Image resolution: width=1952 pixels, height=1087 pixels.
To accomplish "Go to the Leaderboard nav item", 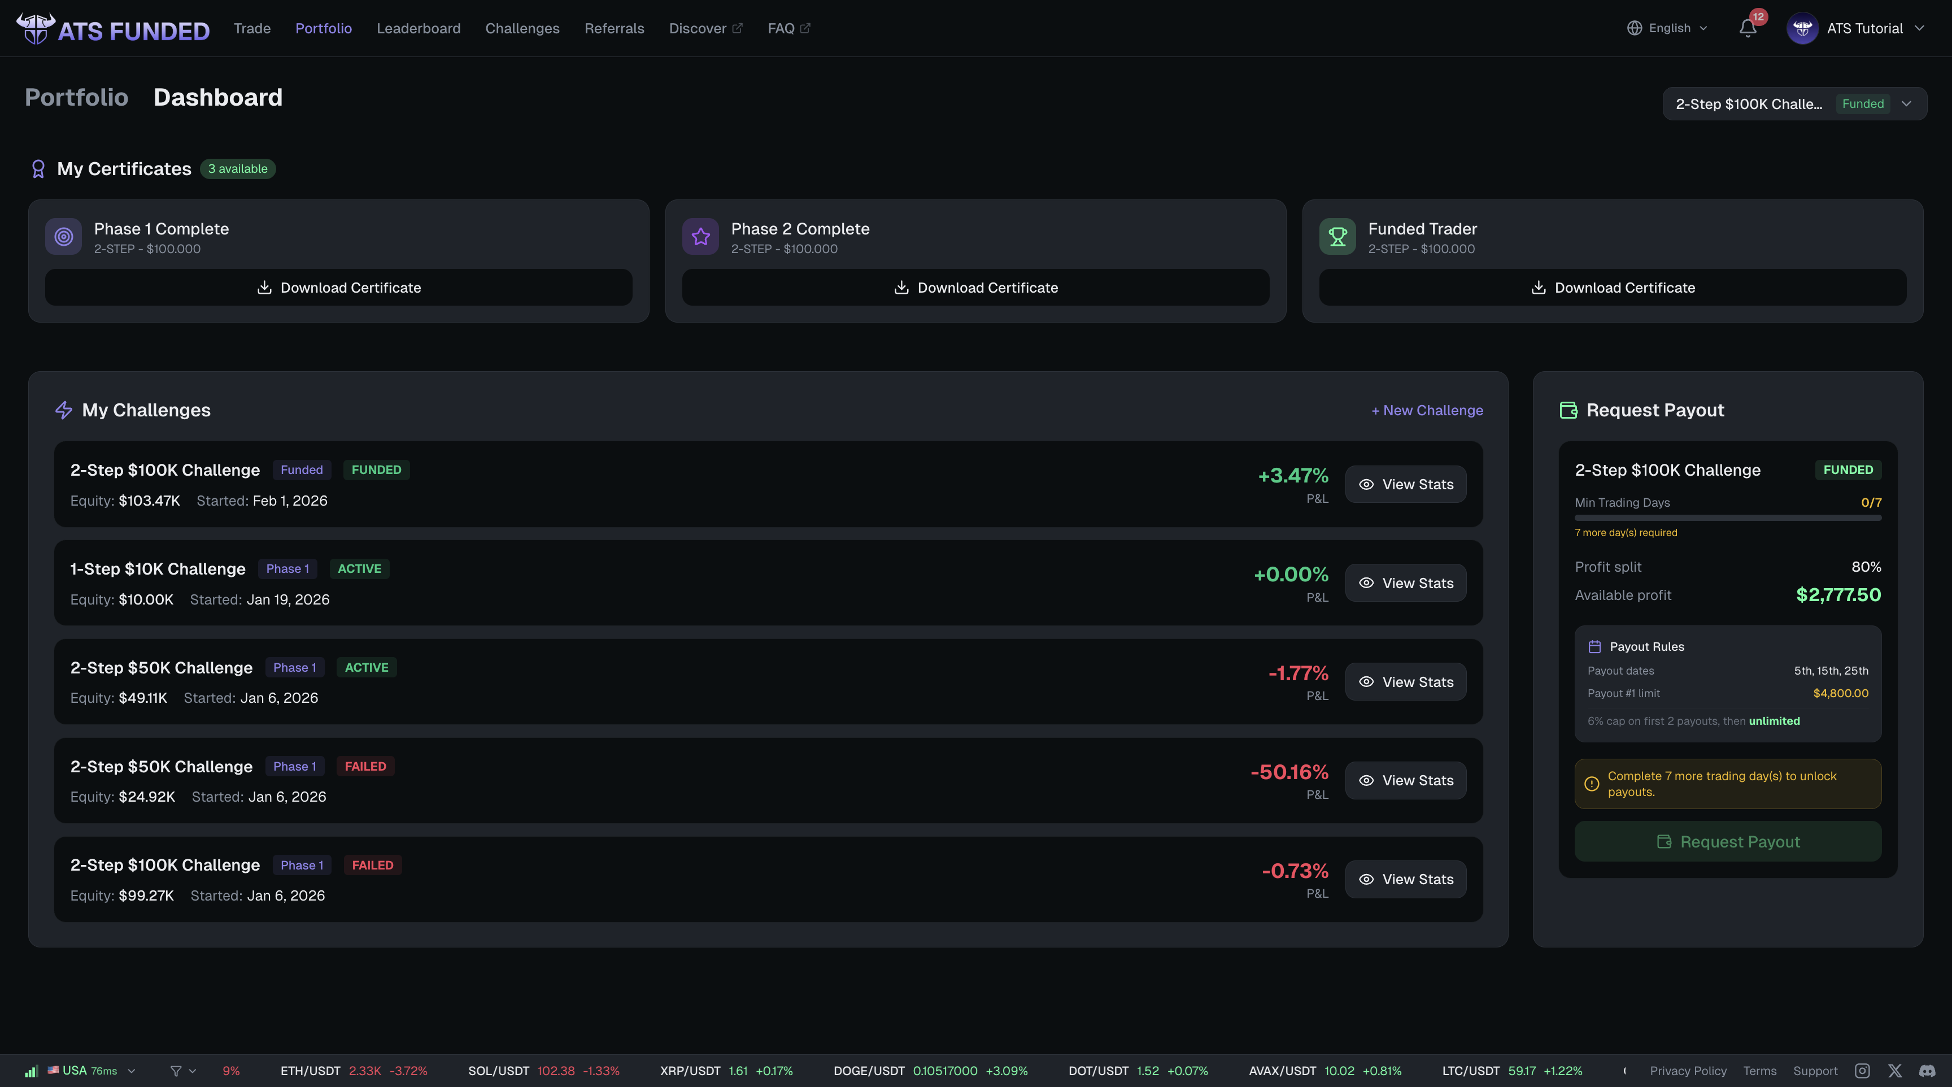I will point(419,29).
